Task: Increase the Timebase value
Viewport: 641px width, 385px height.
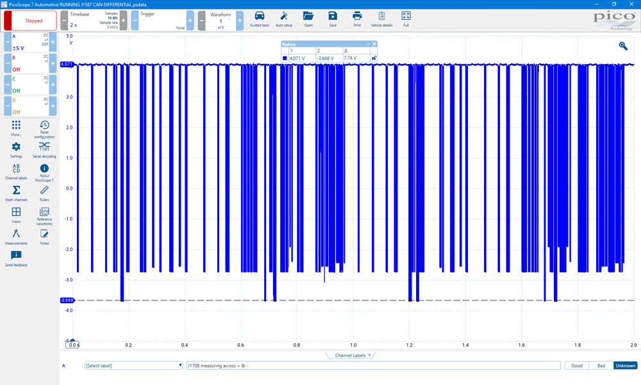Action: pyautogui.click(x=124, y=20)
